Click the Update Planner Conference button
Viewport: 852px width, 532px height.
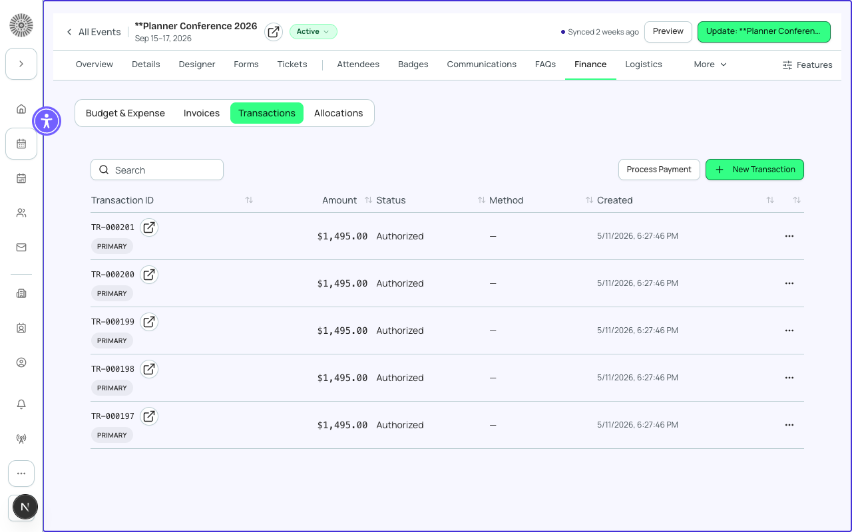pyautogui.click(x=763, y=31)
